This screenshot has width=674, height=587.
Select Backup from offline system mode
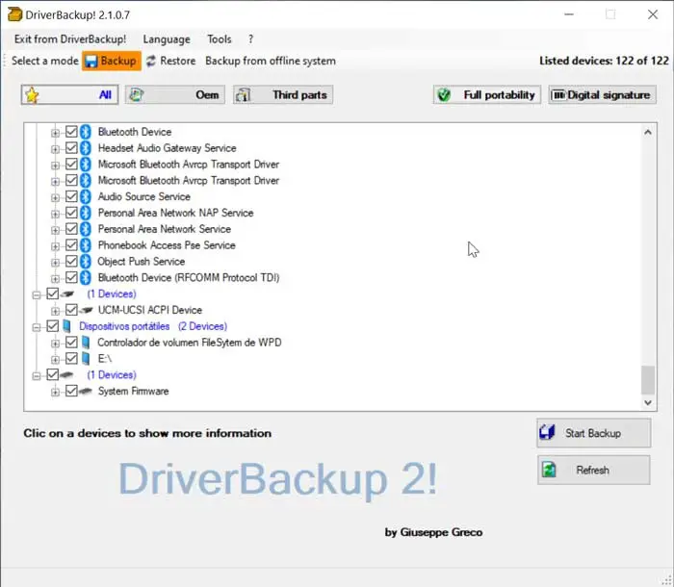pos(271,61)
